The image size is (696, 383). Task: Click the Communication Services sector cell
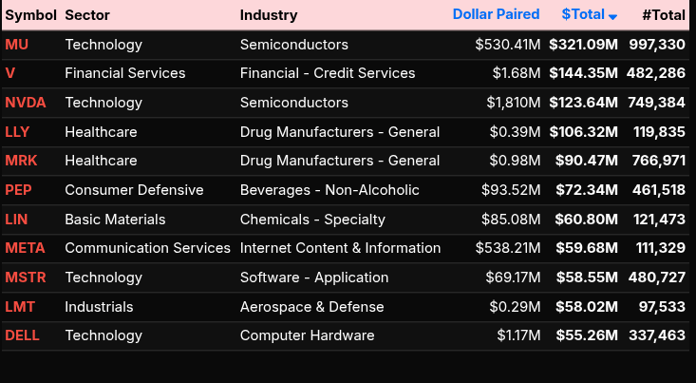pyautogui.click(x=147, y=248)
